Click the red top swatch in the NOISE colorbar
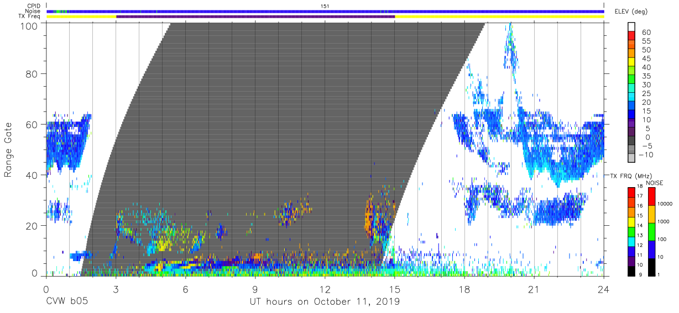Viewport: 679px width, 313px height. point(651,196)
